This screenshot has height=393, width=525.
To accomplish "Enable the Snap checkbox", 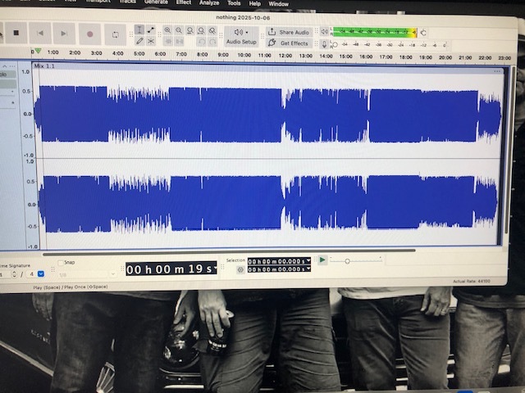I will 61,263.
